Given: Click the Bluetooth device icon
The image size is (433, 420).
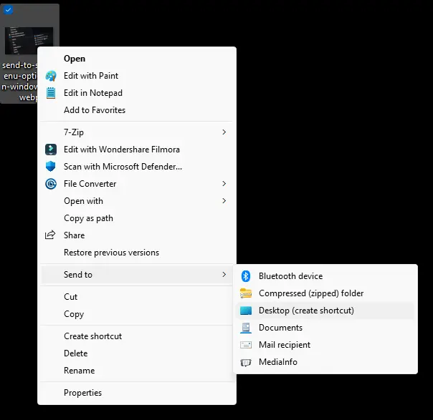Looking at the screenshot, I should pyautogui.click(x=246, y=276).
